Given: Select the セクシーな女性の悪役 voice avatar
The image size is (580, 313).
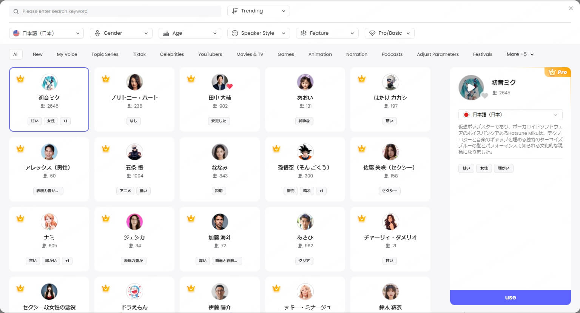Looking at the screenshot, I should 49,291.
